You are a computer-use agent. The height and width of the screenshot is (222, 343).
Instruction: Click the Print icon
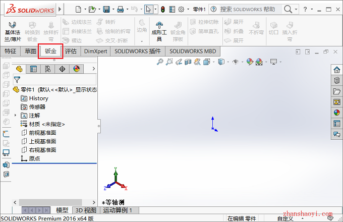pos(121,9)
